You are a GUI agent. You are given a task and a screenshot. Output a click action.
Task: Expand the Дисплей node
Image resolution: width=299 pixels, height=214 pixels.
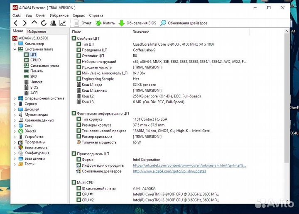coord(15,109)
